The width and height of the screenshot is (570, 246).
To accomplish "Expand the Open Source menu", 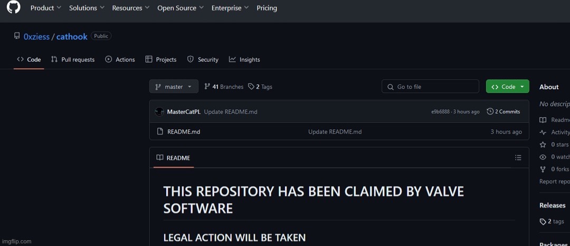I will click(180, 8).
